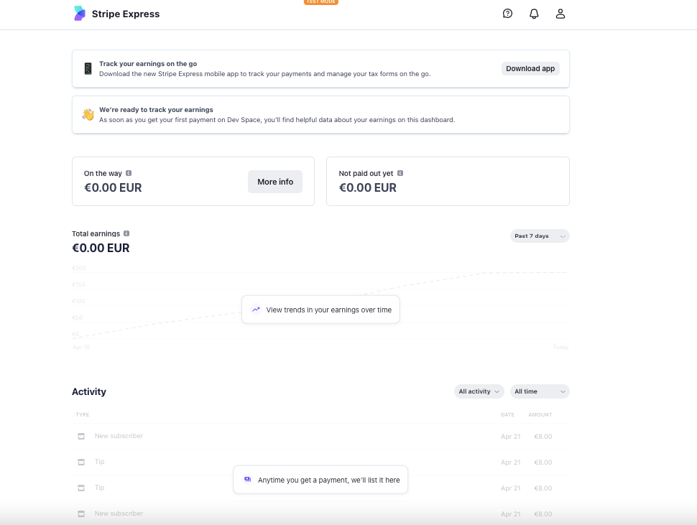Open the Past 7 days dropdown
This screenshot has height=525, width=697.
pos(540,236)
